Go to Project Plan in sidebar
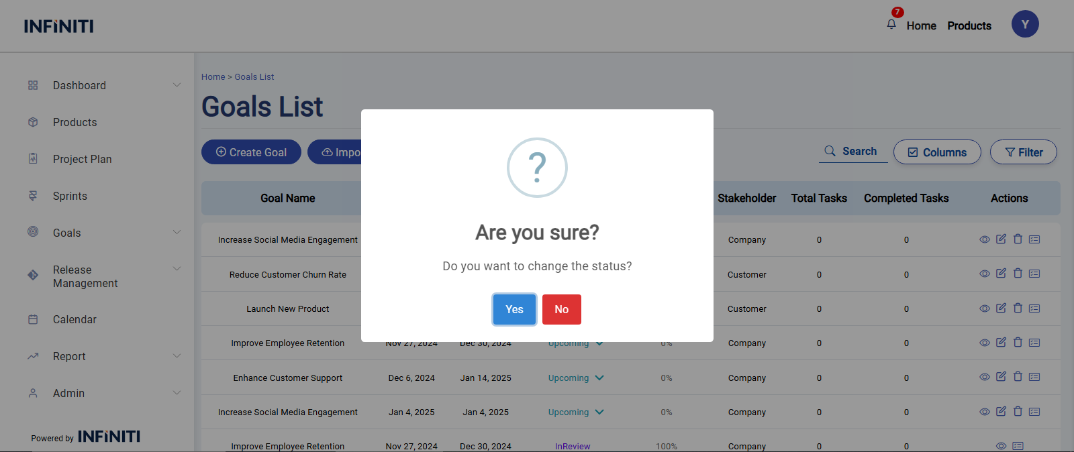Screen dimensions: 1074x452 click(82, 159)
